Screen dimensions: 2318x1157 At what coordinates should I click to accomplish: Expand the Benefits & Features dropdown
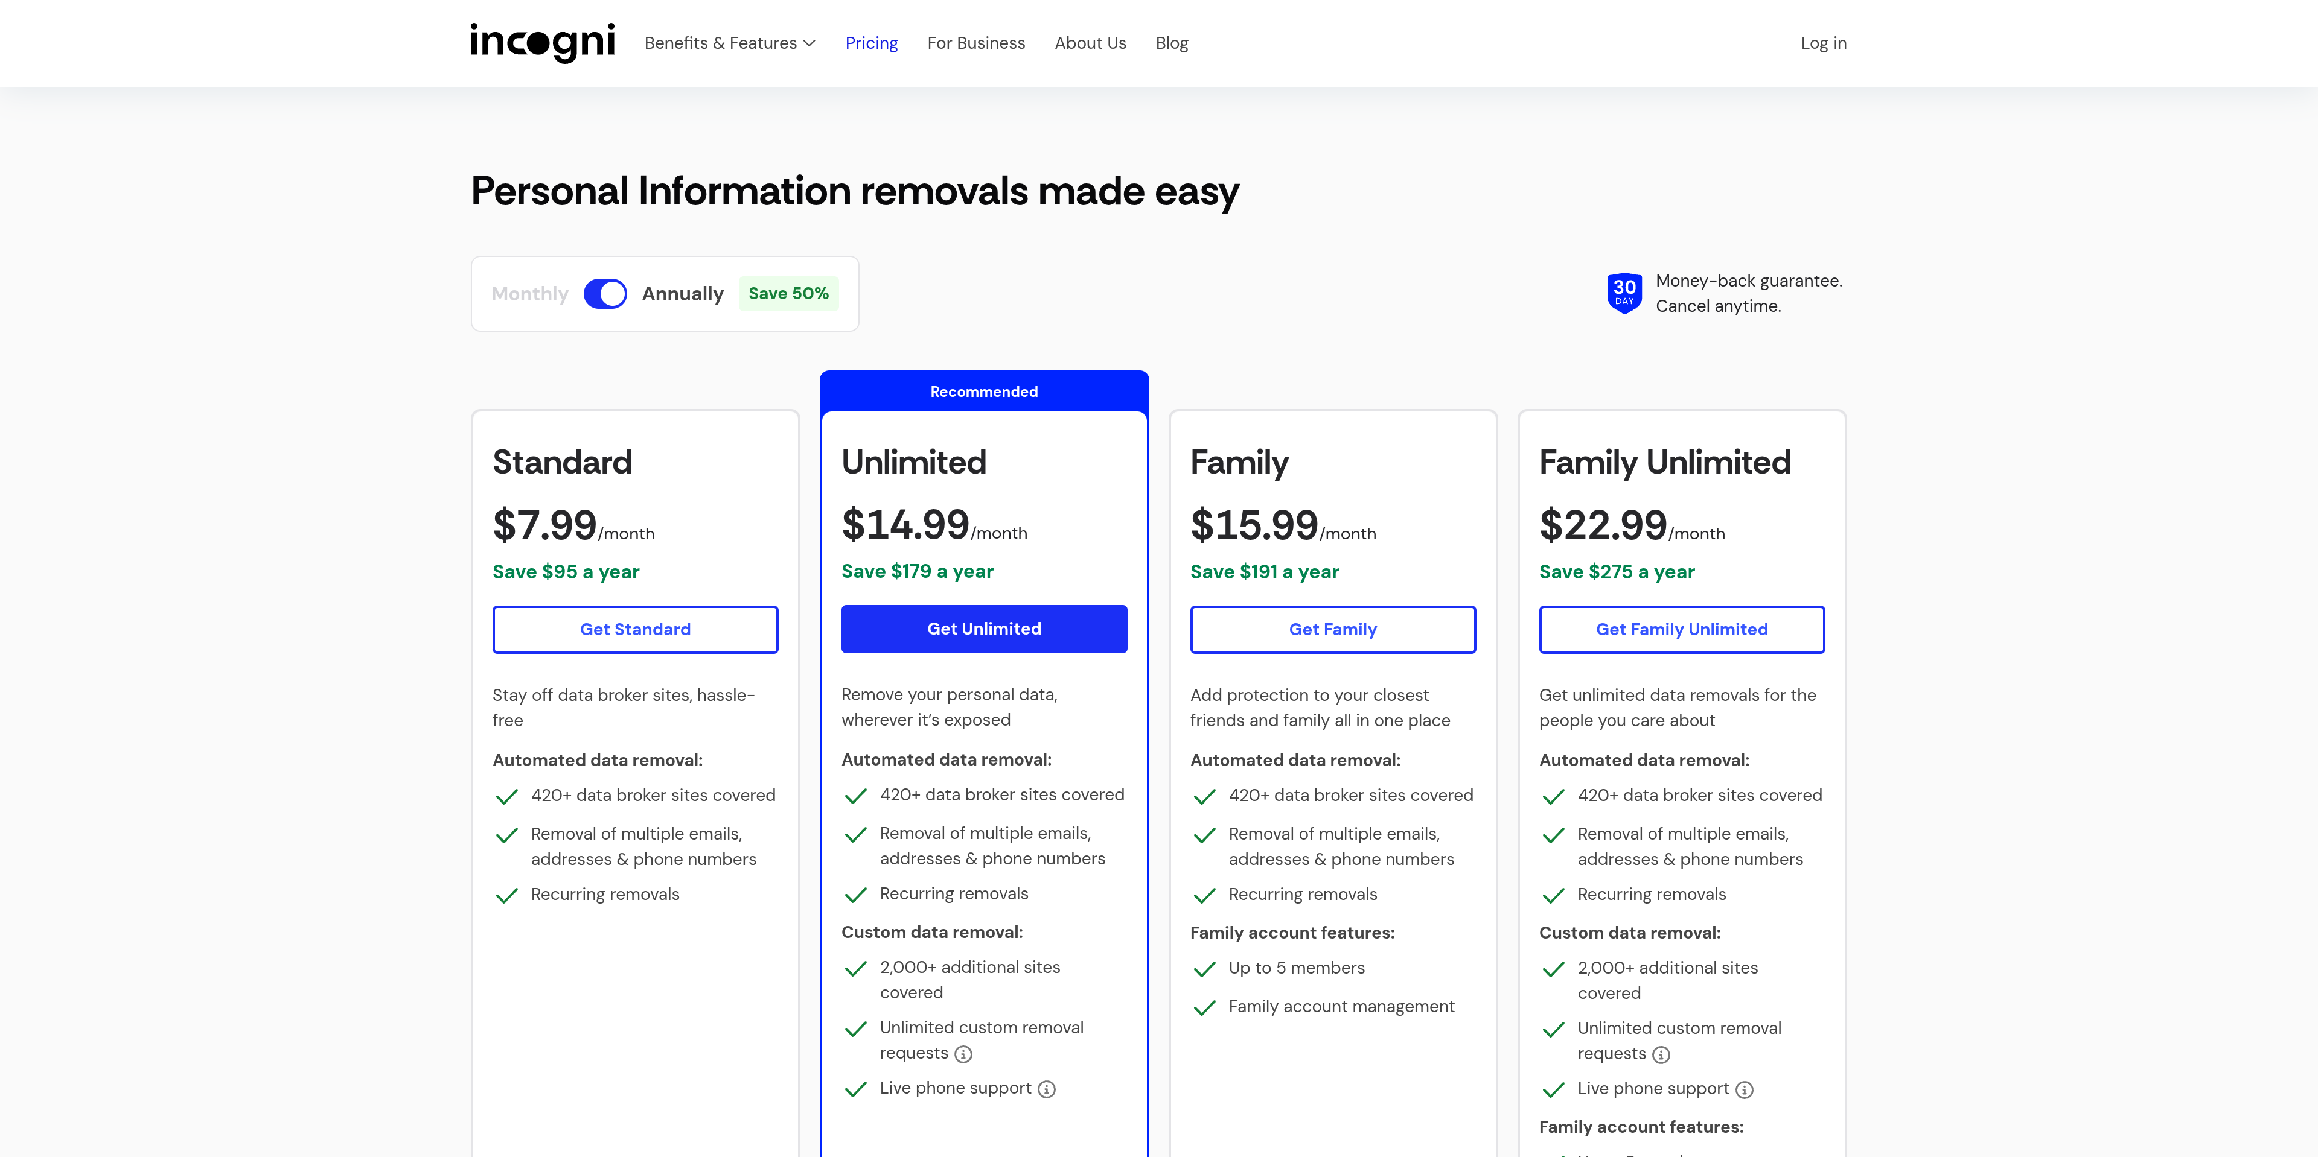point(720,43)
